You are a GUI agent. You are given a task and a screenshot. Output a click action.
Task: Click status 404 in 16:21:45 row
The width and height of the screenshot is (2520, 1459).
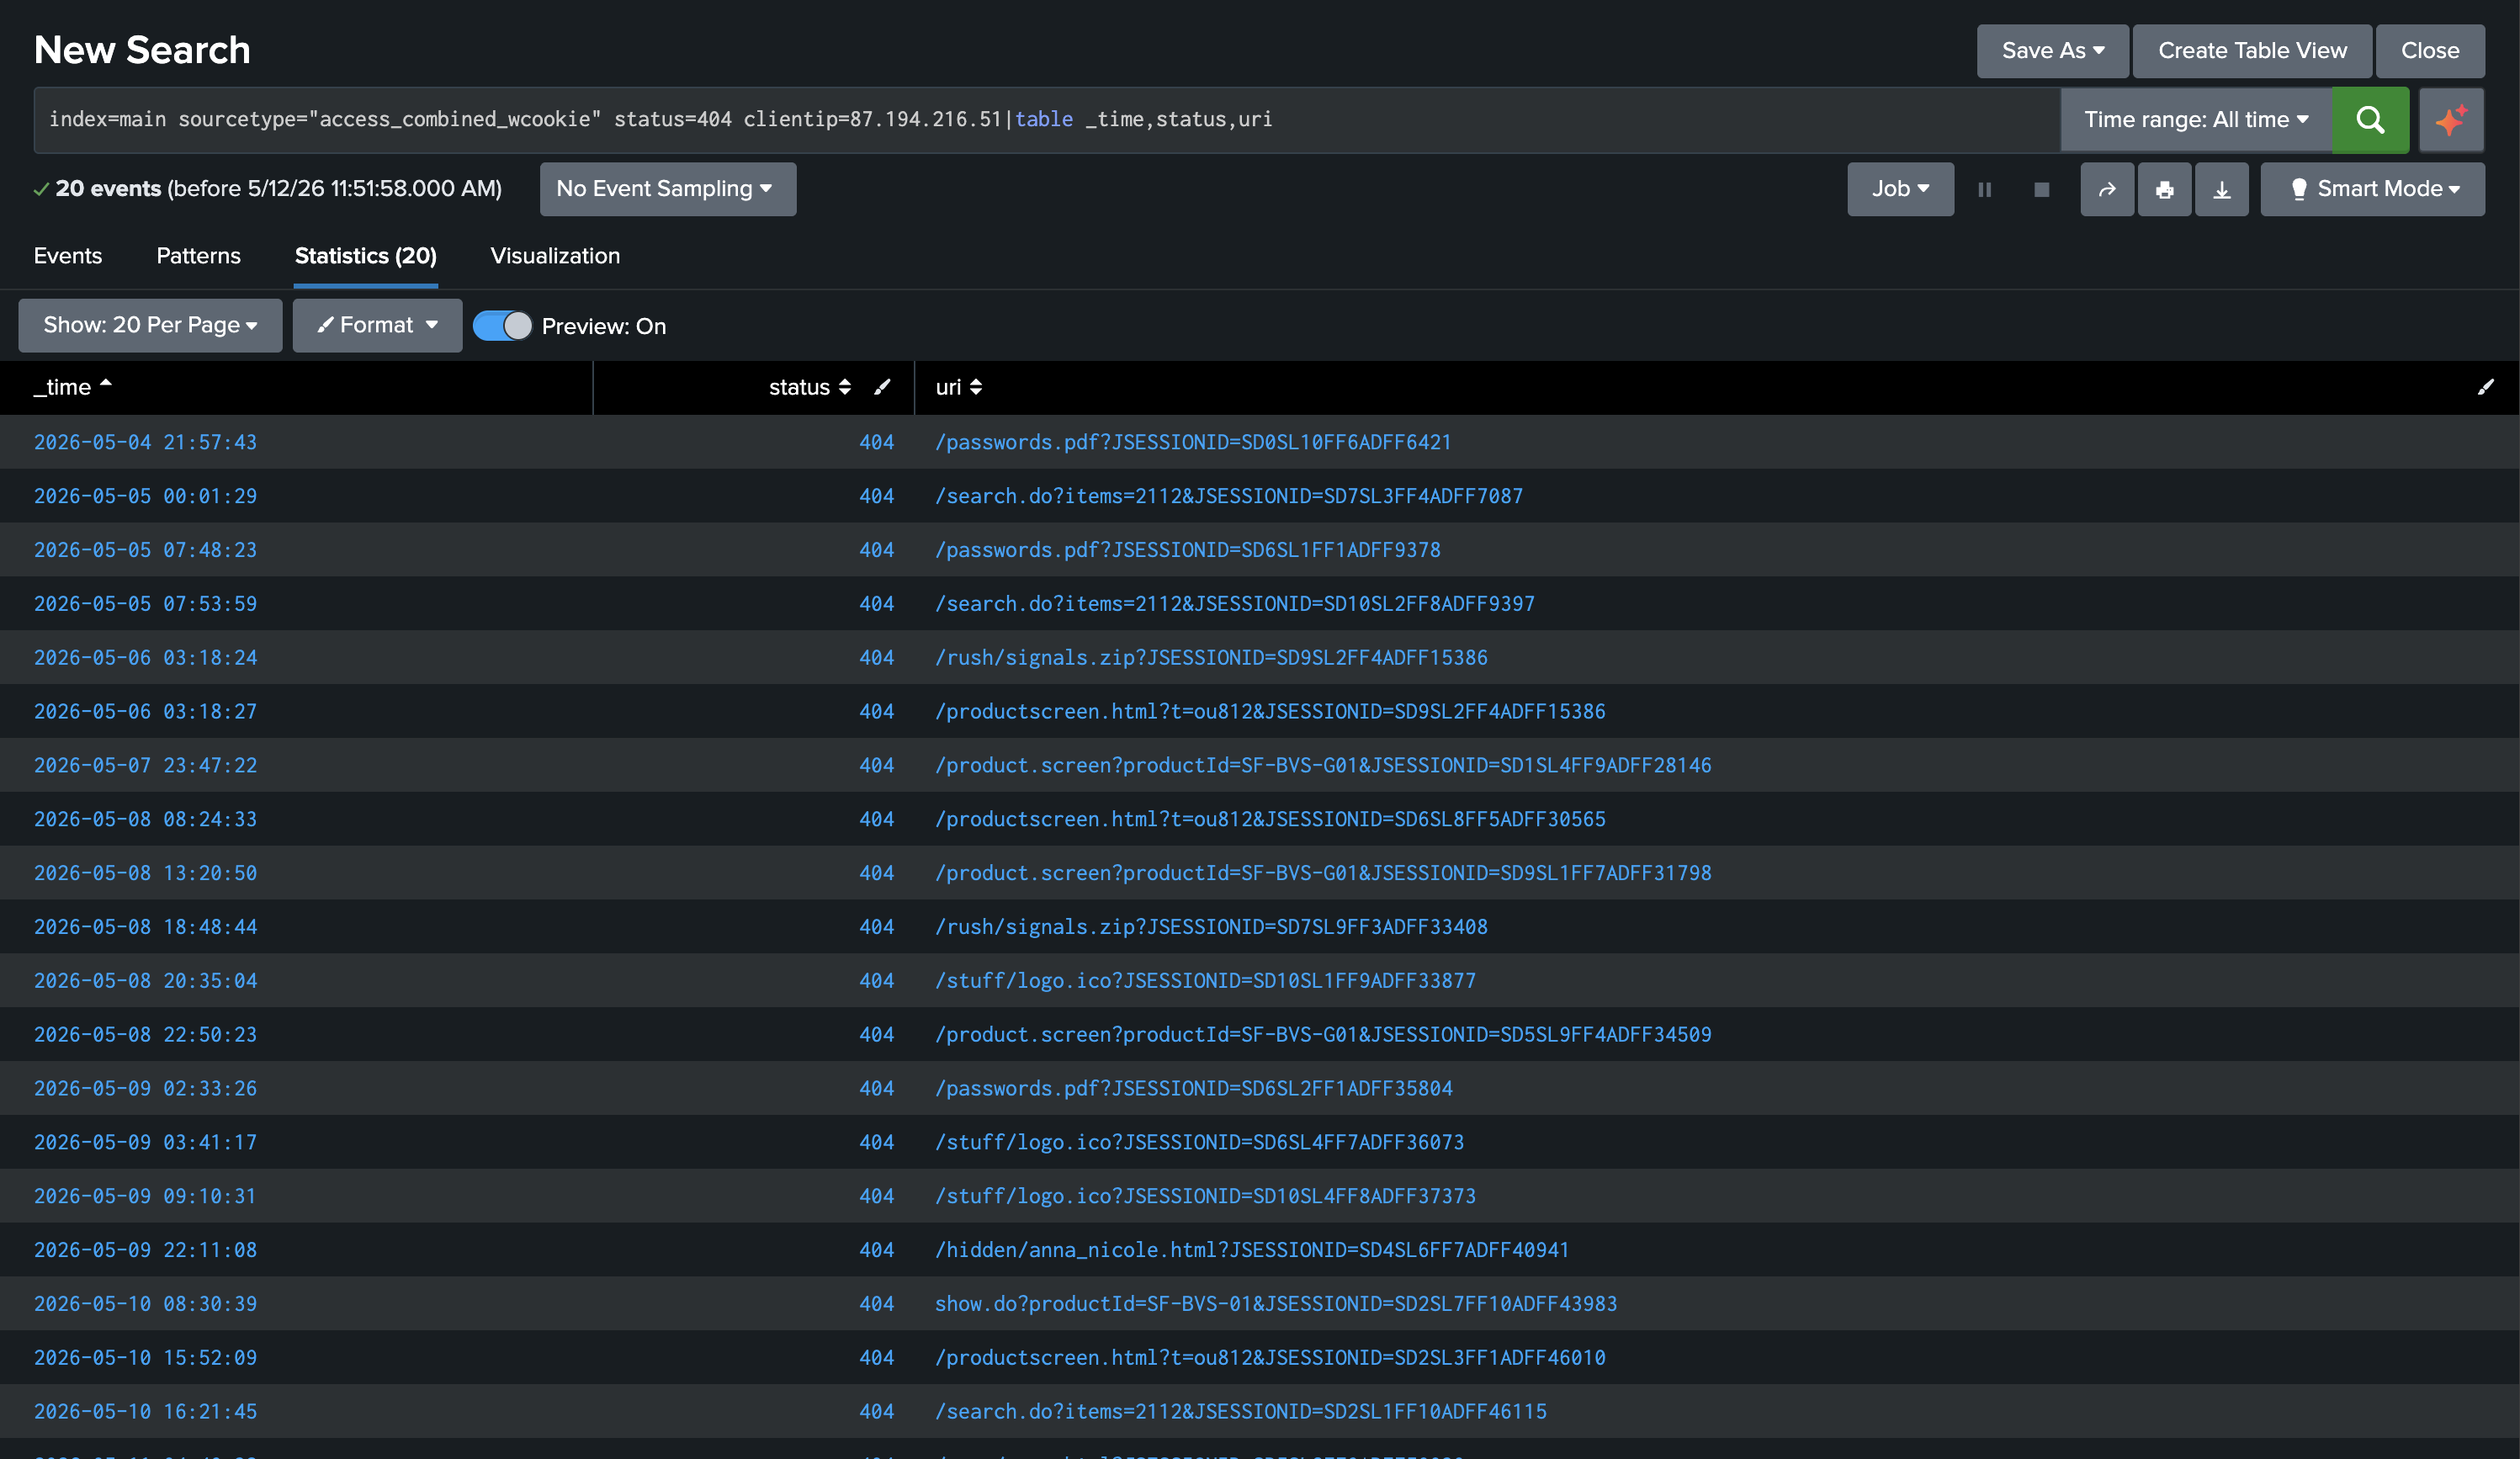(876, 1412)
